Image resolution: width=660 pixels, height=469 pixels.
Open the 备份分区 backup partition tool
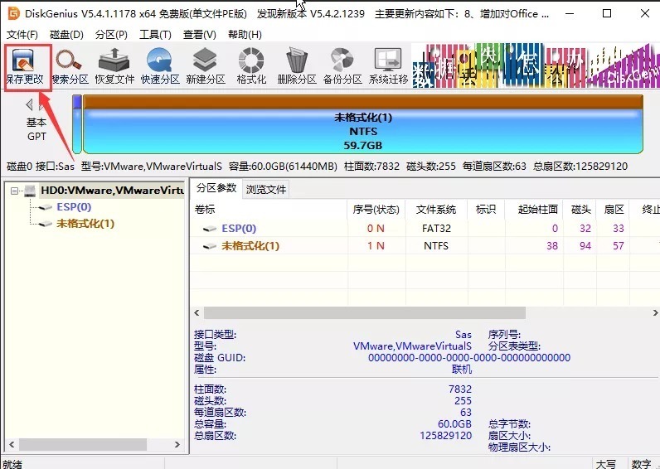click(x=342, y=66)
